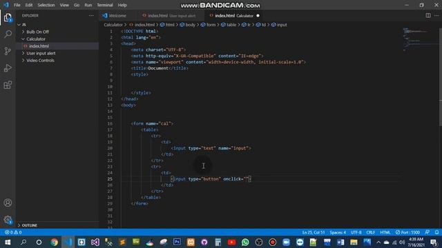This screenshot has width=442, height=248.
Task: Open GitHub Desktop from the taskbar
Action: point(204,242)
